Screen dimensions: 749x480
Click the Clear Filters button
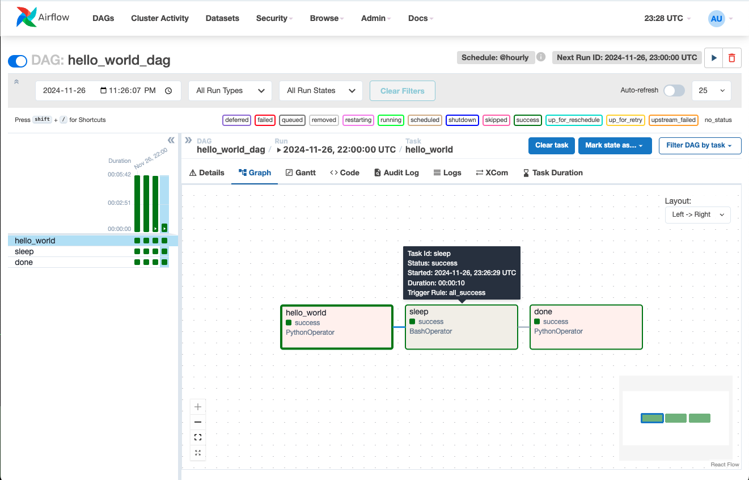pyautogui.click(x=403, y=91)
